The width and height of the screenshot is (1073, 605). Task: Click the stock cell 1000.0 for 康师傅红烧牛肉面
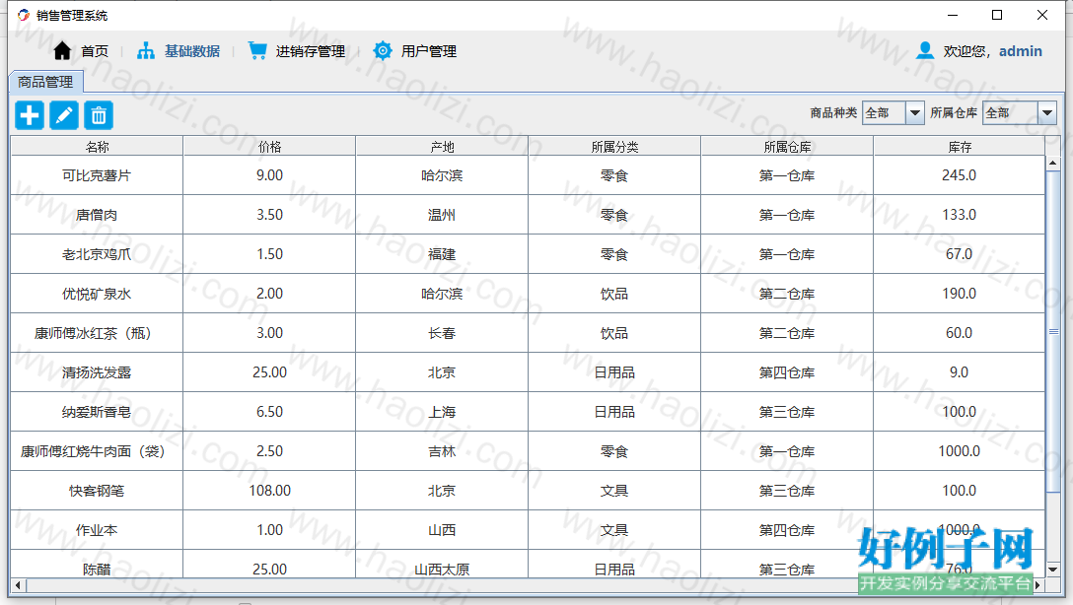[959, 451]
